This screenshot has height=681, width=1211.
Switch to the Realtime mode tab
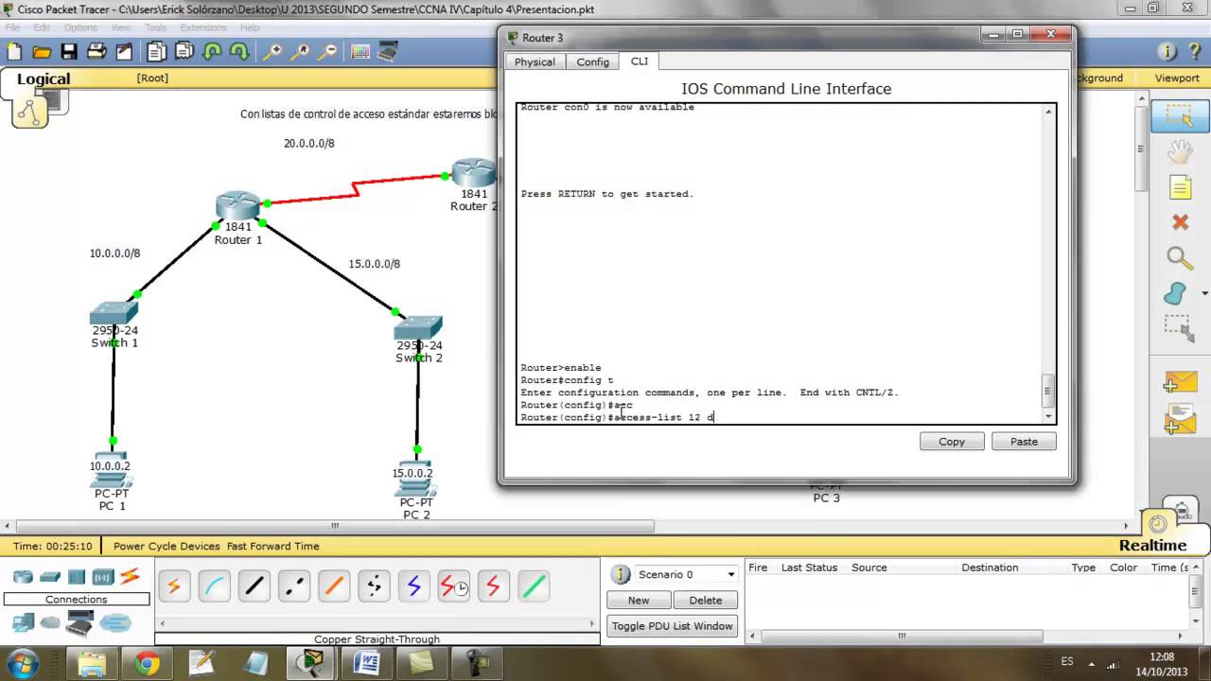tap(1152, 545)
